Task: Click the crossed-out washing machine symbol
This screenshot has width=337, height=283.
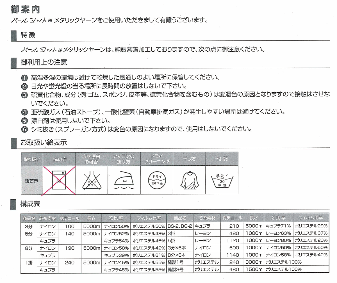Action: [x=59, y=180]
